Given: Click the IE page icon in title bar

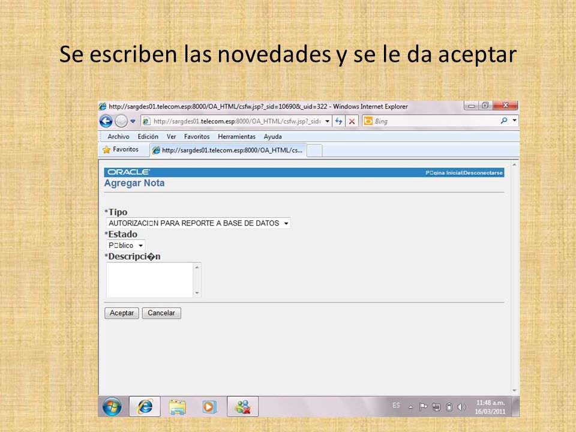Looking at the screenshot, I should pyautogui.click(x=103, y=107).
